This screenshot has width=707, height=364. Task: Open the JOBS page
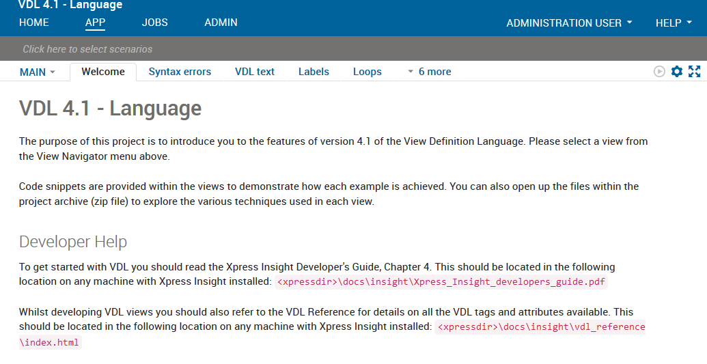[154, 23]
